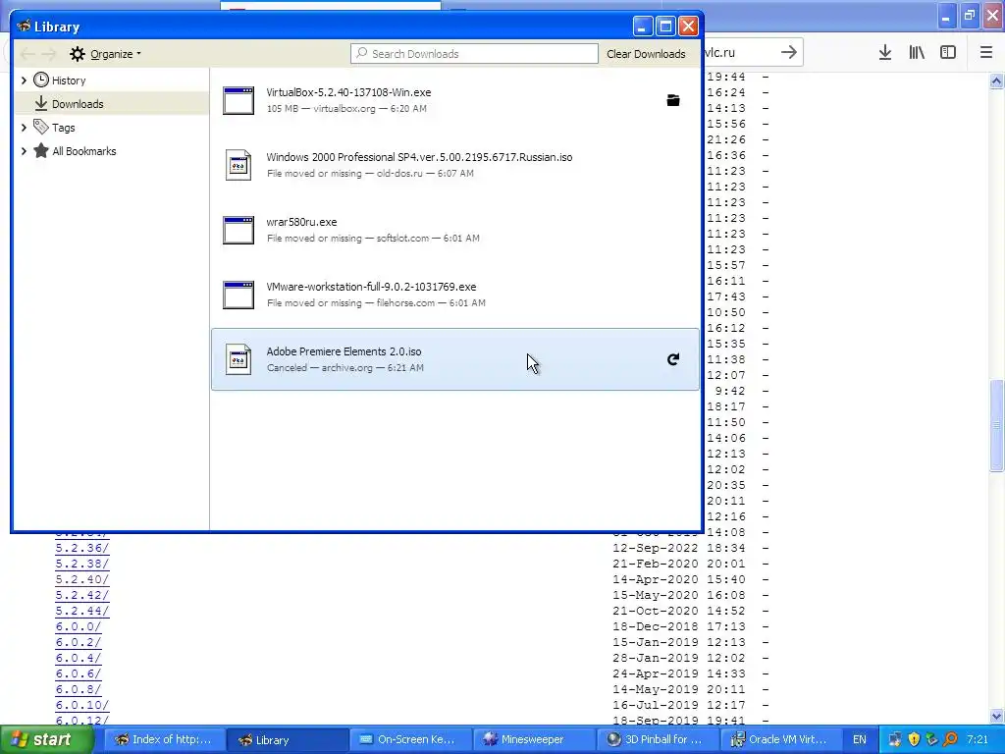Viewport: 1005px width, 754px height.
Task: Click the Firefox page scrollbar thumb
Action: click(x=997, y=426)
